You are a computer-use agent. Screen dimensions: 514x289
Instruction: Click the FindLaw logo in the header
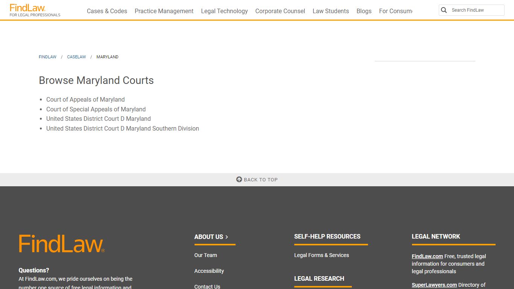(x=35, y=10)
